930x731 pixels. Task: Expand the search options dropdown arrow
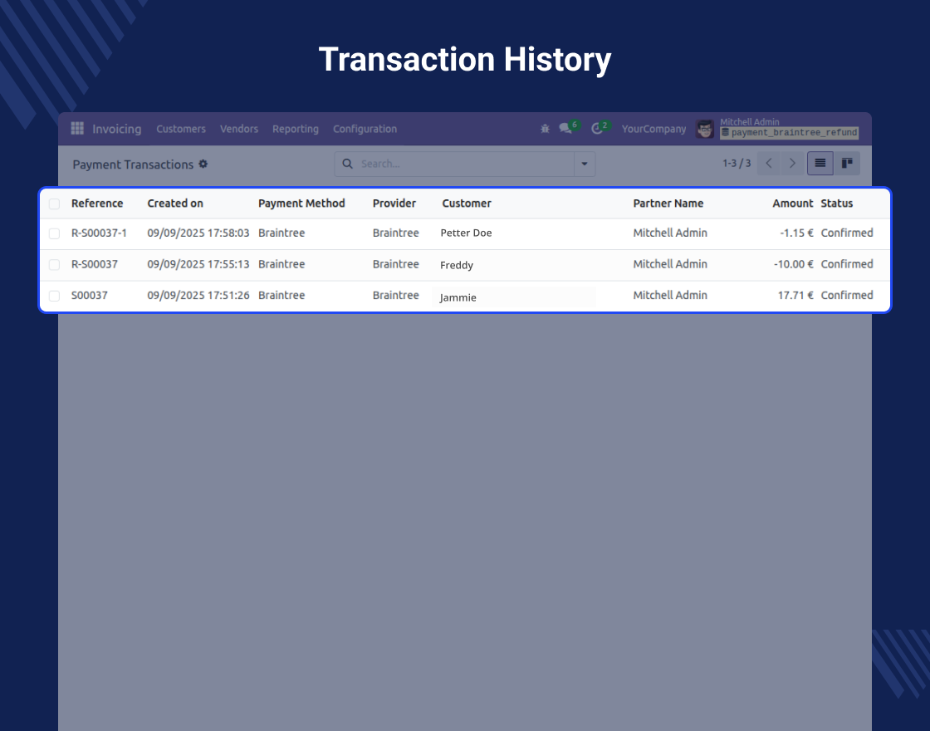point(585,164)
